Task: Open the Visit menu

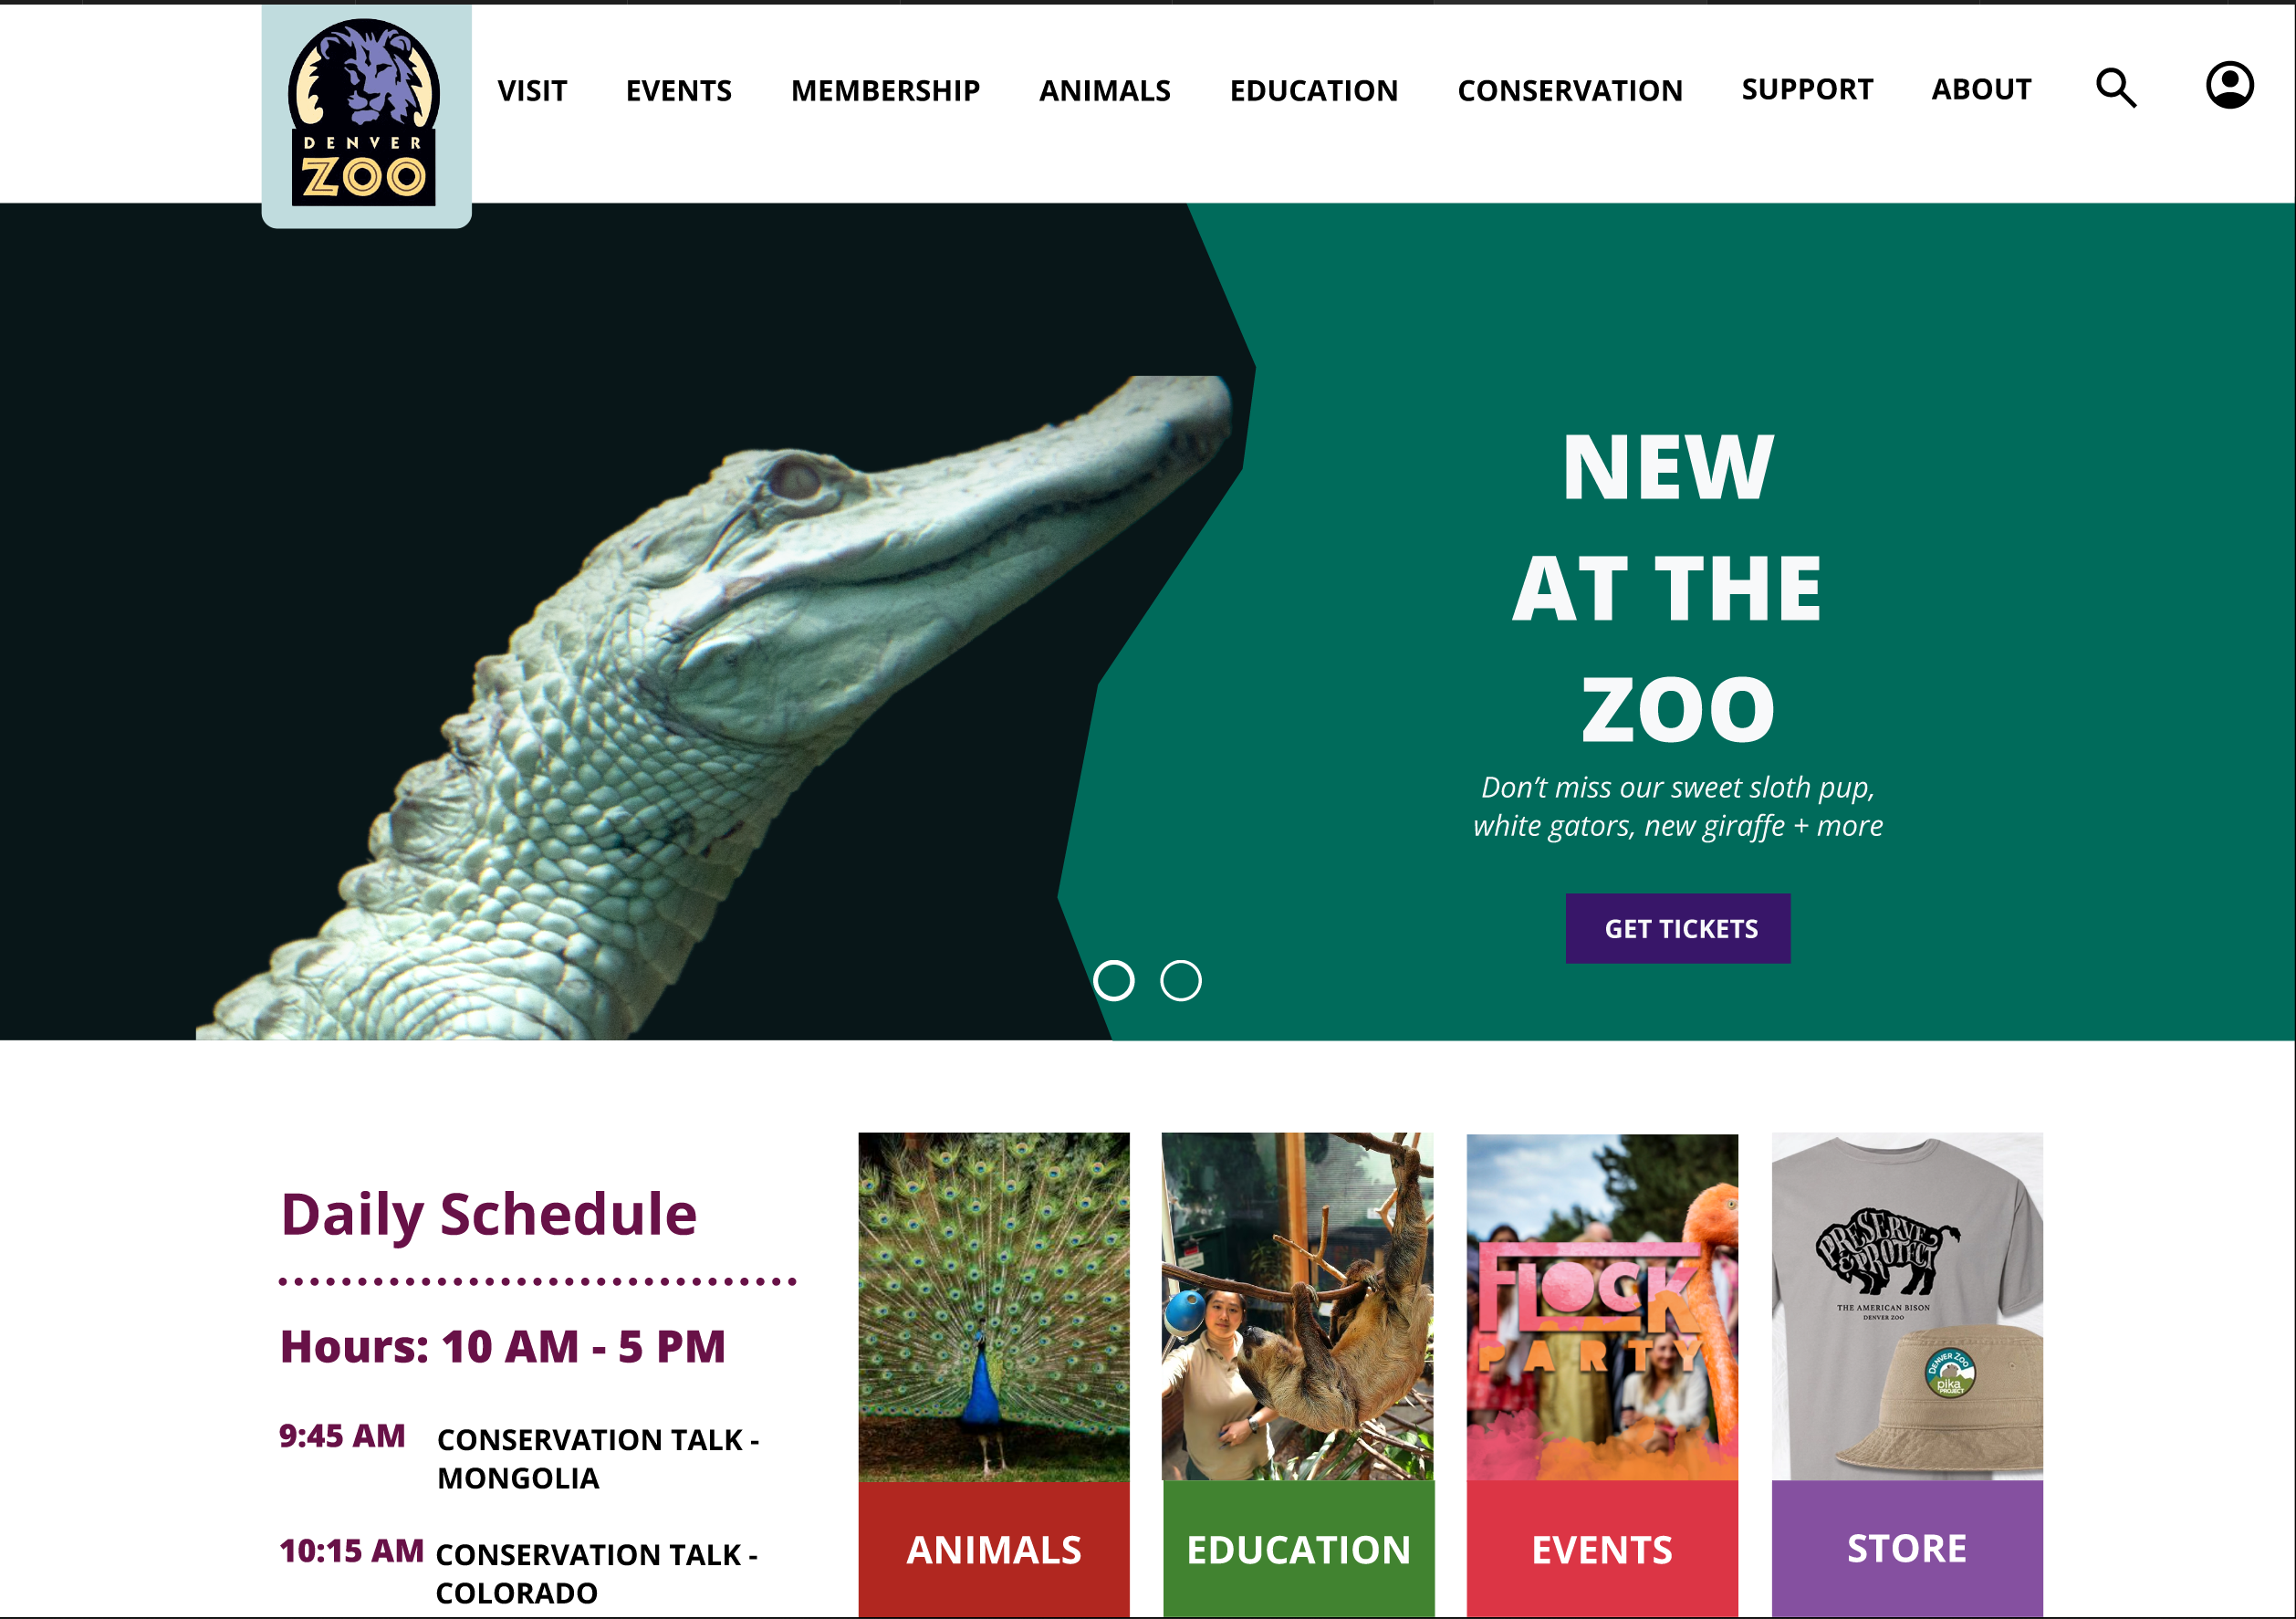Action: (x=532, y=91)
